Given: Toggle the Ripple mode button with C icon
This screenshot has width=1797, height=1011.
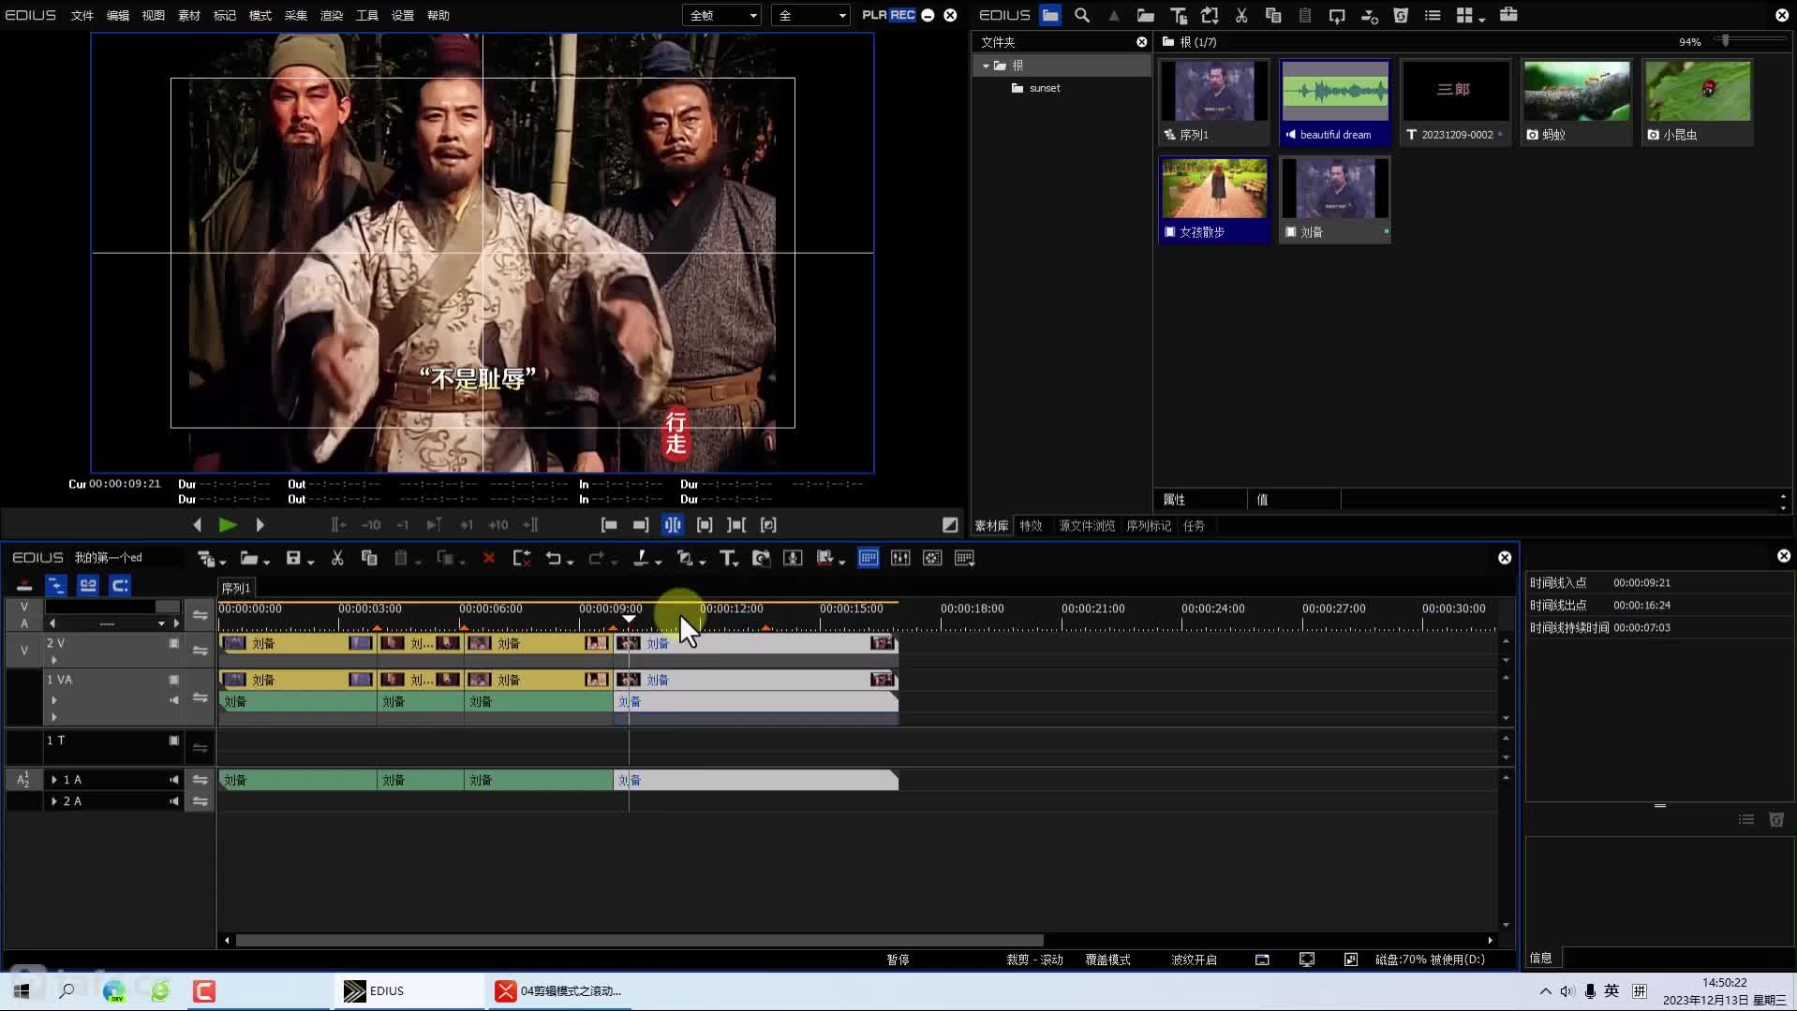Looking at the screenshot, I should coord(120,586).
